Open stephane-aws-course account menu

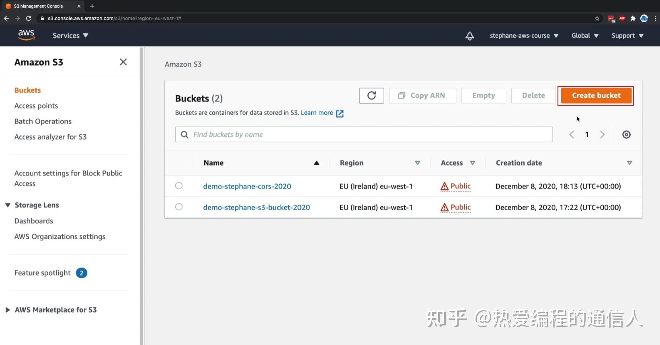524,35
